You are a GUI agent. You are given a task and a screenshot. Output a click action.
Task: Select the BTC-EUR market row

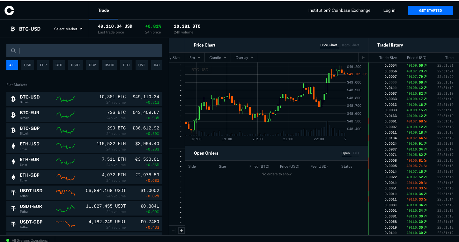coord(84,115)
